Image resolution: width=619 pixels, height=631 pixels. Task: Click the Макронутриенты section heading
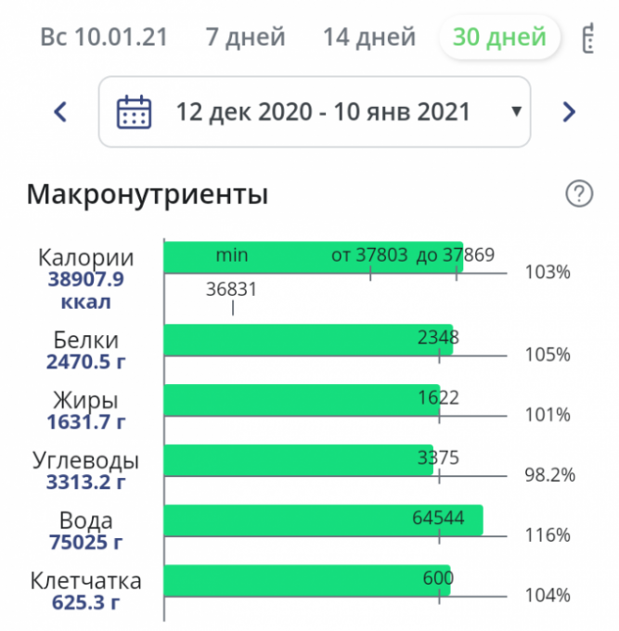point(148,195)
